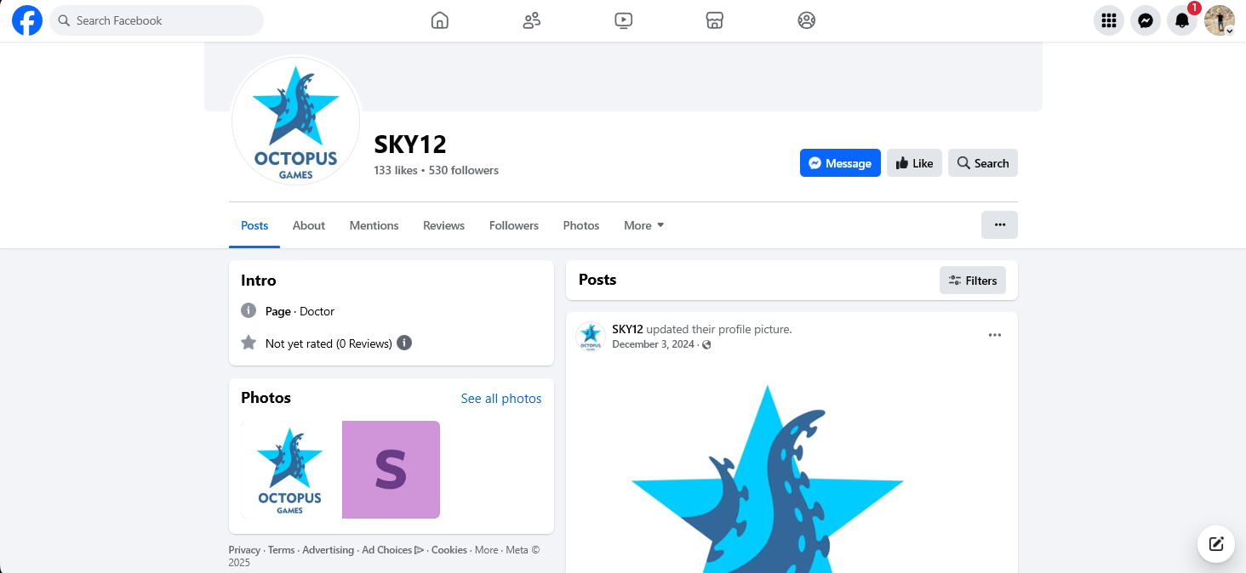This screenshot has height=573, width=1246.
Task: Open the Notifications bell
Action: [1182, 20]
